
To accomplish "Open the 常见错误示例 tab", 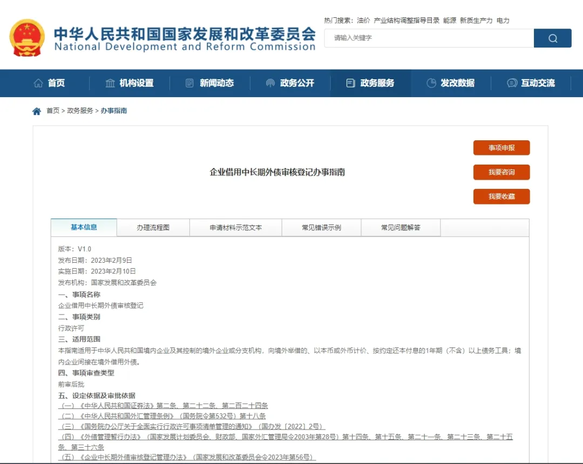I will [x=321, y=228].
